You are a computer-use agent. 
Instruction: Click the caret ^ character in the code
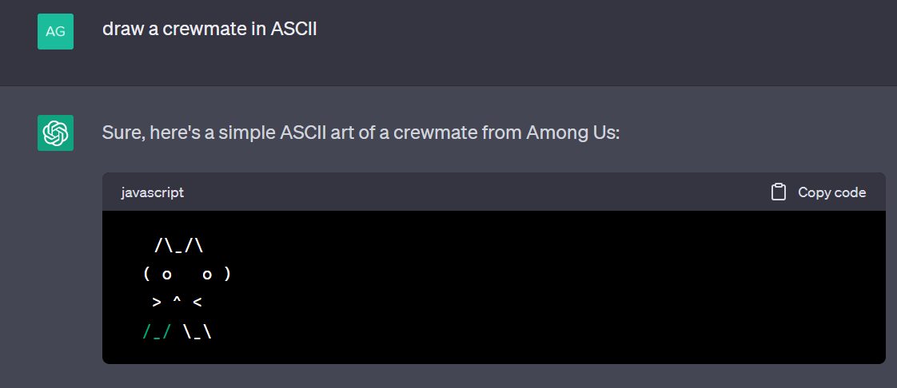coord(177,300)
